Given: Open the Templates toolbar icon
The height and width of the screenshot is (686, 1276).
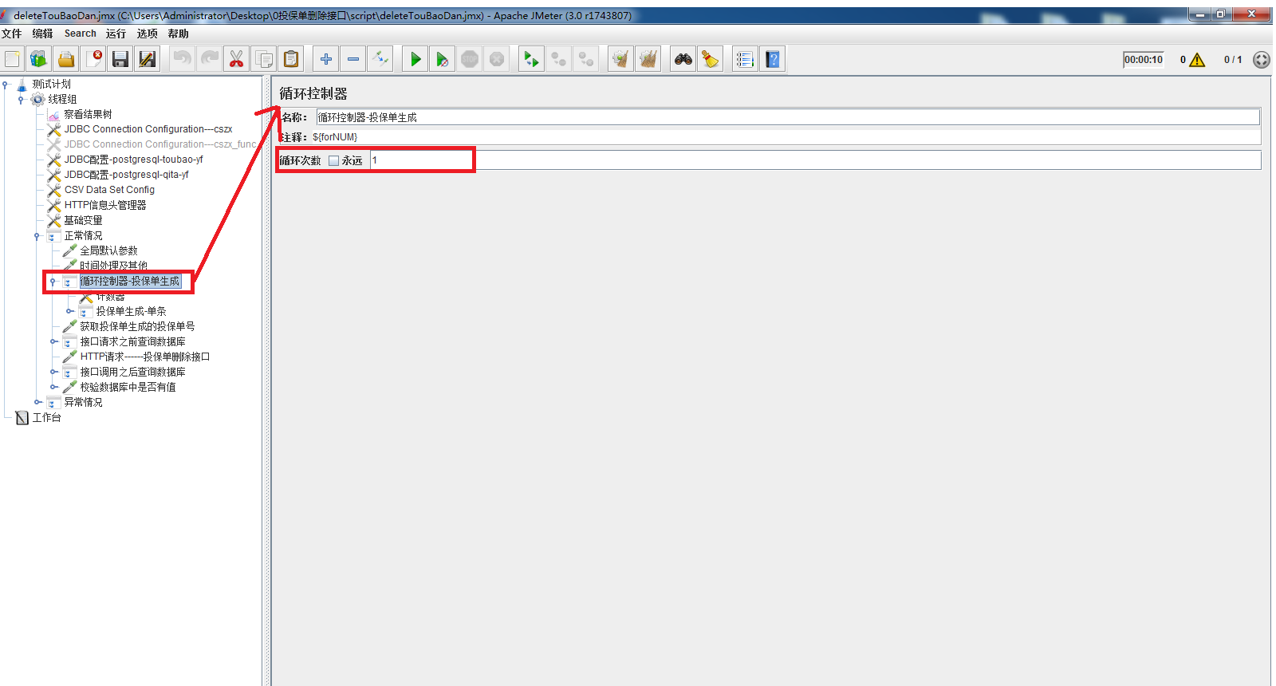Looking at the screenshot, I should pyautogui.click(x=38, y=59).
